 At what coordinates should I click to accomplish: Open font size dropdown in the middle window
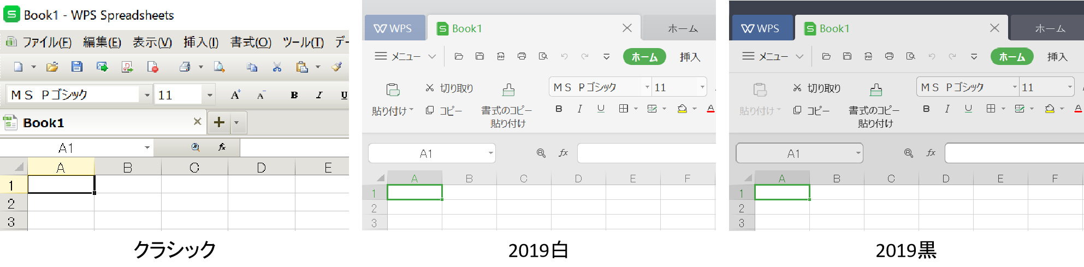pyautogui.click(x=702, y=87)
